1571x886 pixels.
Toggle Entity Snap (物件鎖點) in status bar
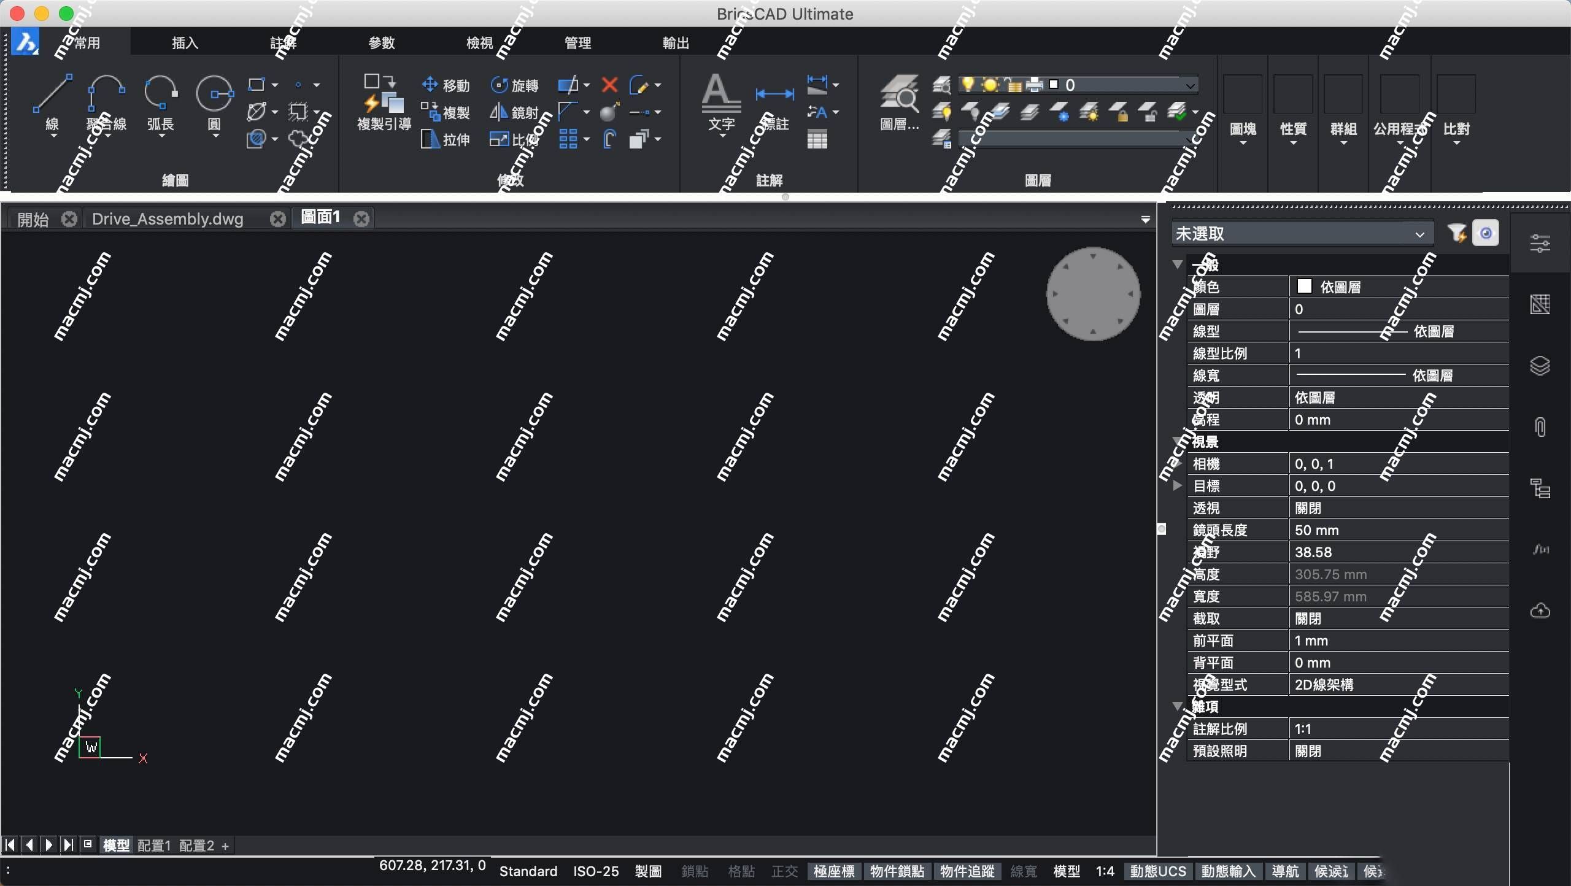point(897,871)
